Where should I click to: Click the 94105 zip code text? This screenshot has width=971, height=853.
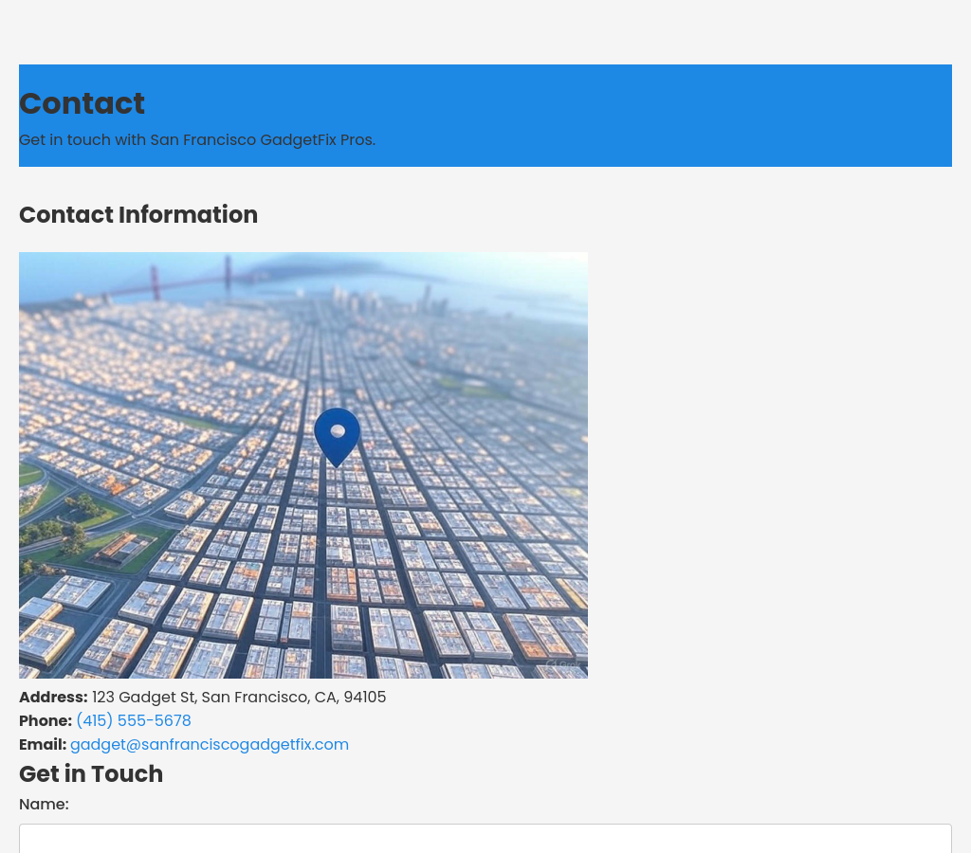365,698
